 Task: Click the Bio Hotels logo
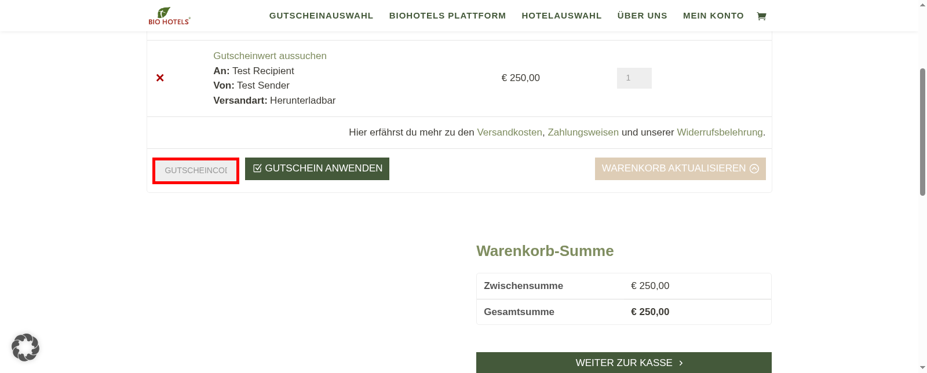(169, 16)
